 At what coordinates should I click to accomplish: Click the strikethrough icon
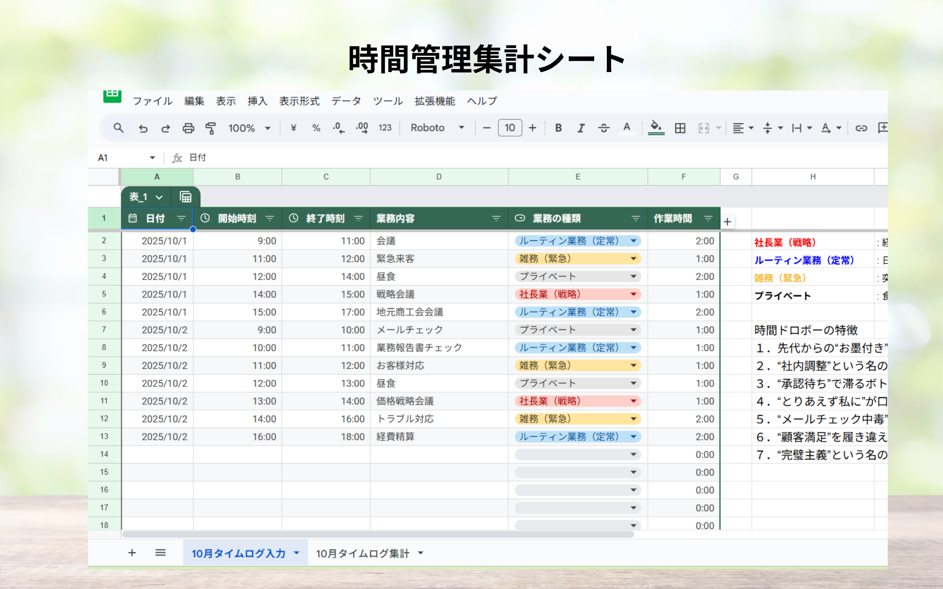click(604, 128)
